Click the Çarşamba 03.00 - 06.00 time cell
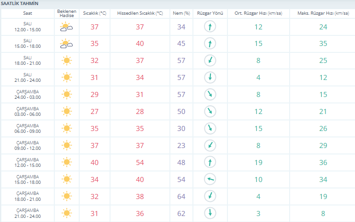The height and width of the screenshot is (222, 355). coord(28,111)
